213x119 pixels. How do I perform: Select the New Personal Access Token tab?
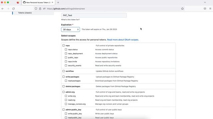pyautogui.click(x=38, y=2)
